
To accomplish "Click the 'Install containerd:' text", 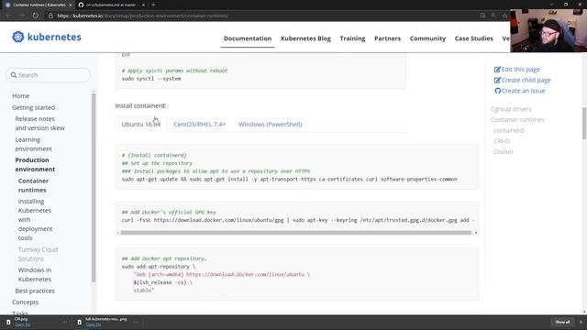I will tap(140, 106).
